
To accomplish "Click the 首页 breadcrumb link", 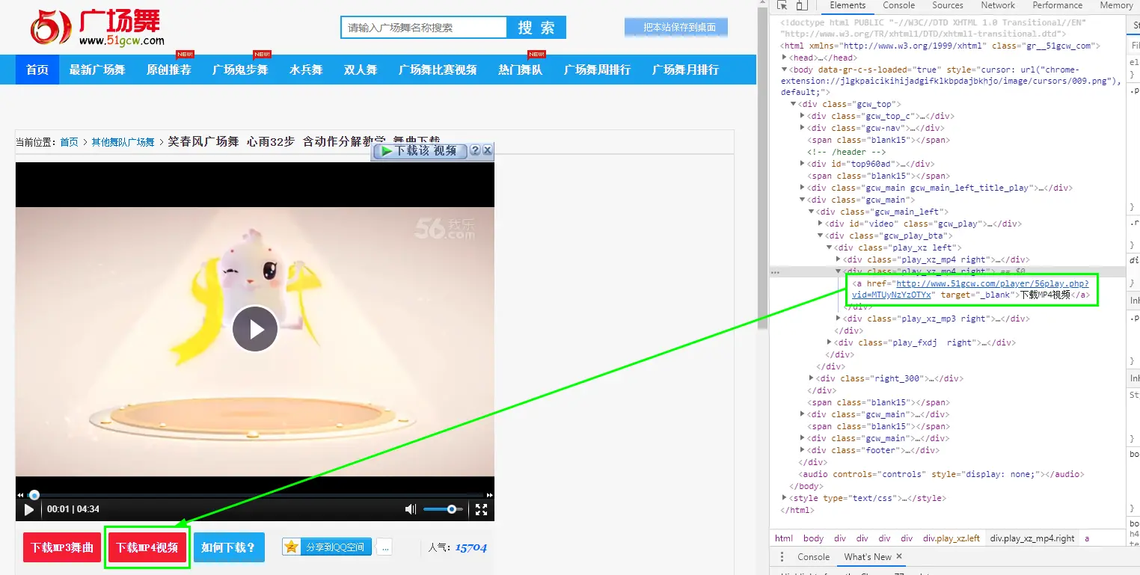I will click(70, 142).
